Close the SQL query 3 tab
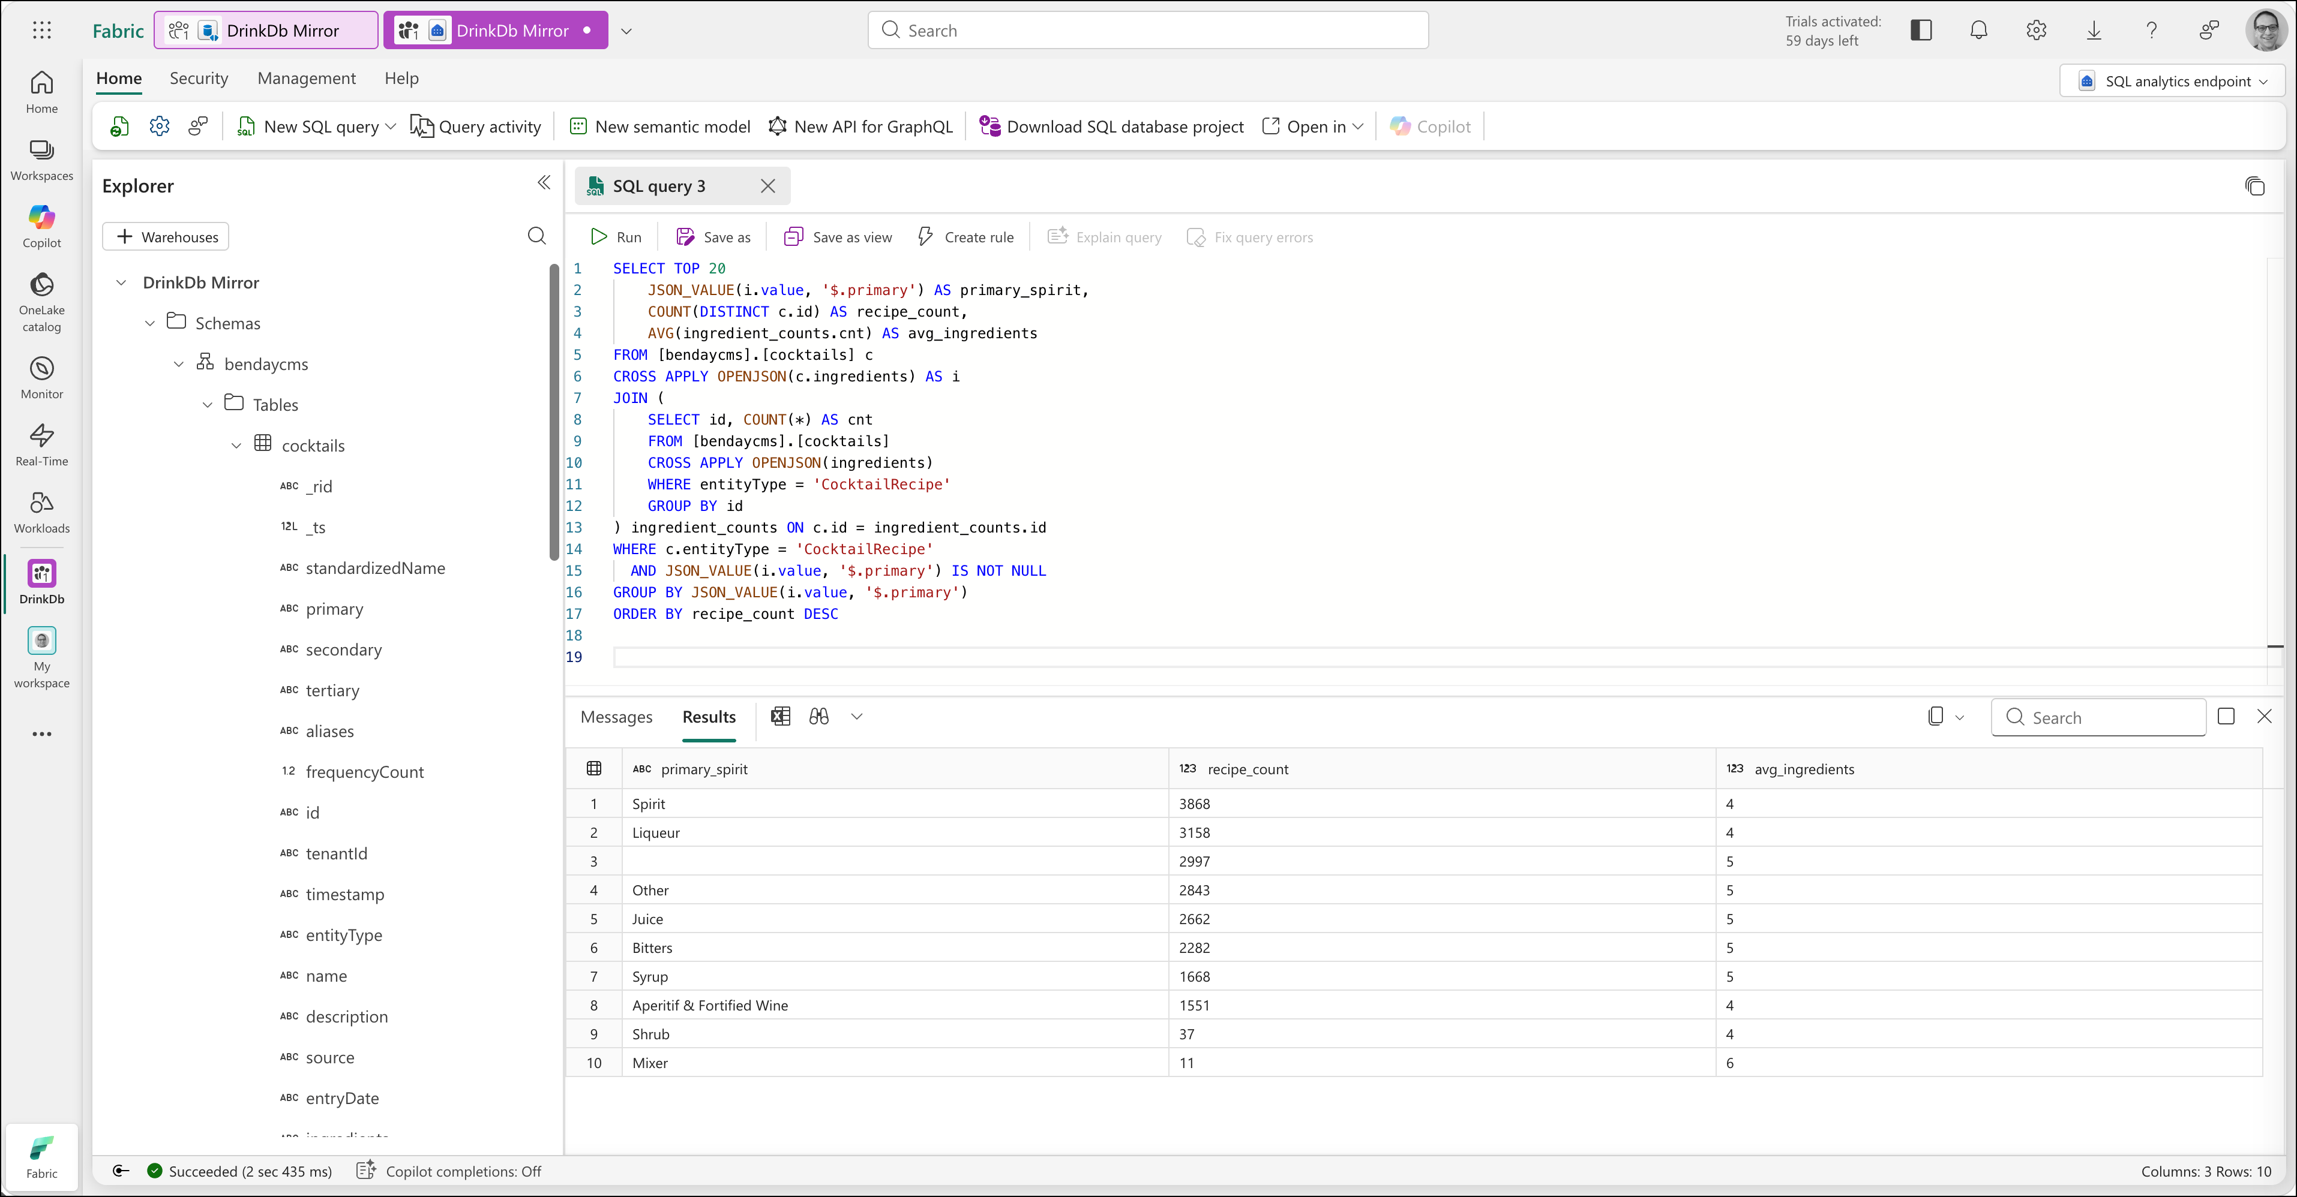This screenshot has width=2297, height=1197. (767, 185)
